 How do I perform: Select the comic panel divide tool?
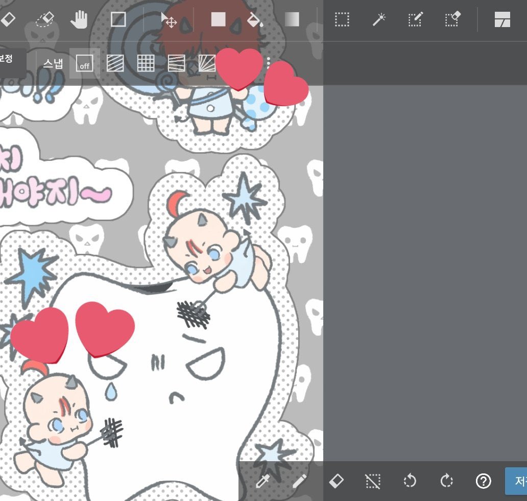point(502,19)
